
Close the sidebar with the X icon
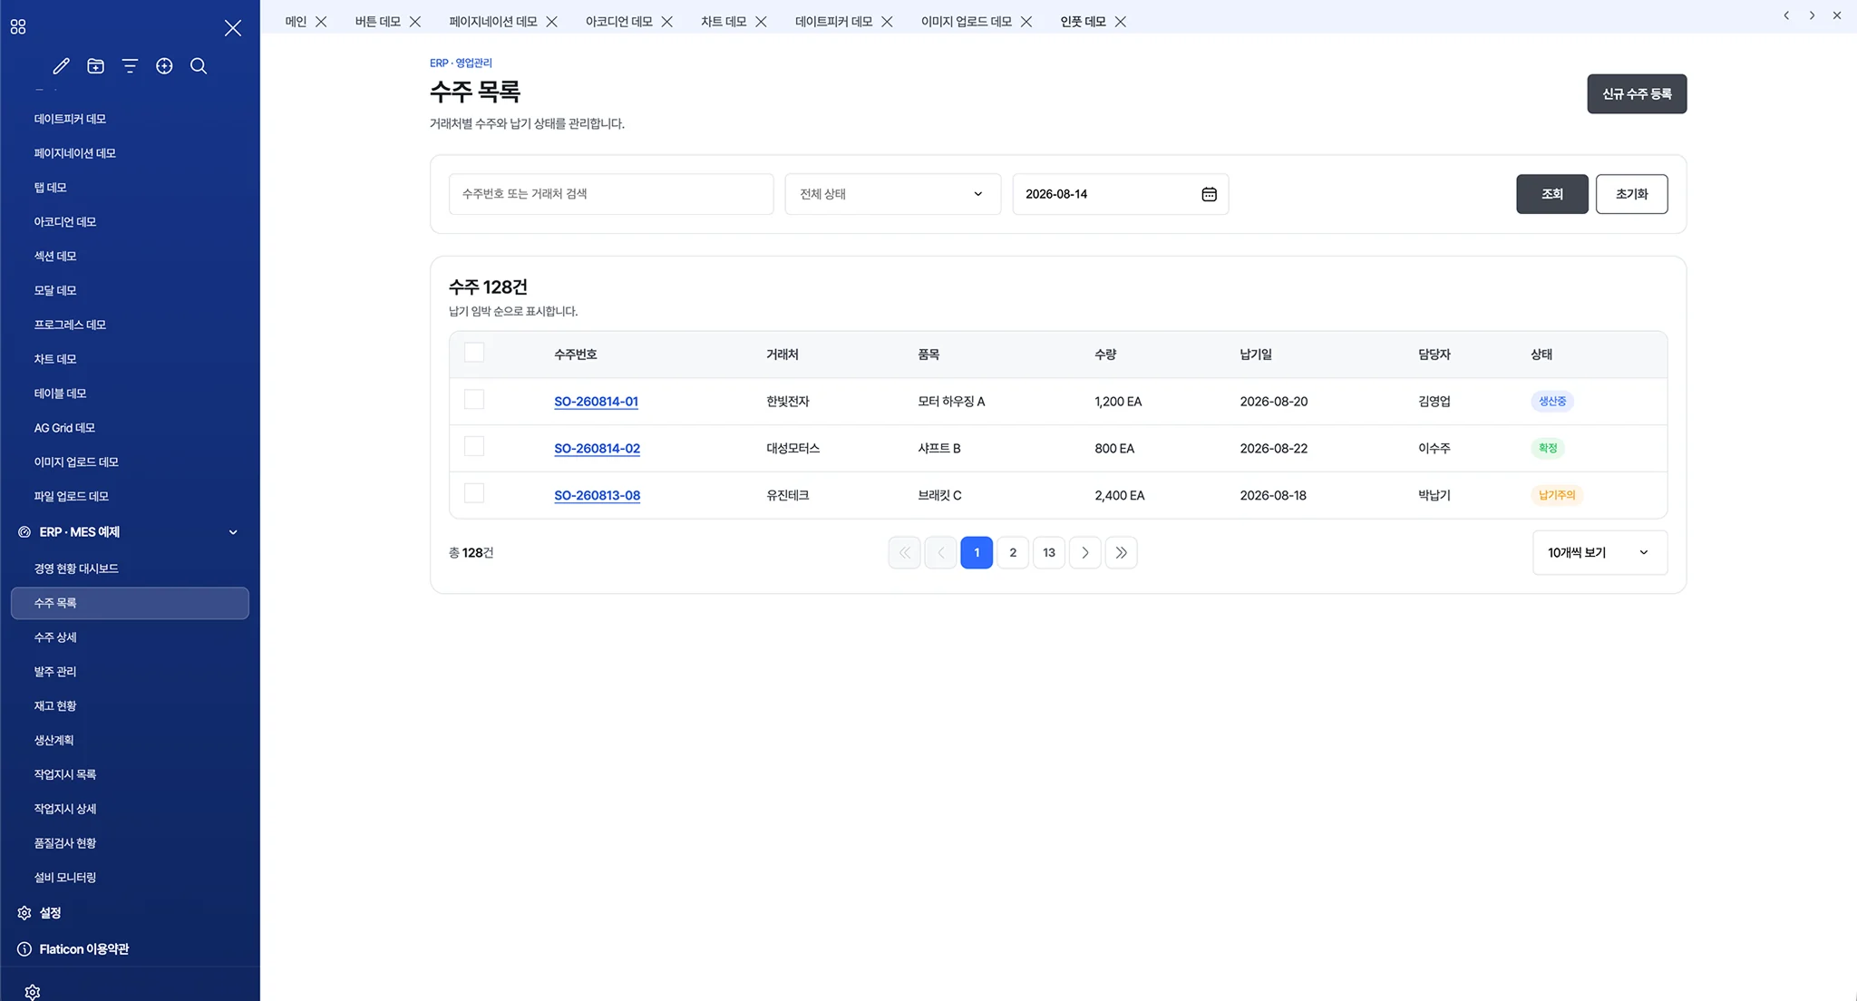tap(233, 28)
